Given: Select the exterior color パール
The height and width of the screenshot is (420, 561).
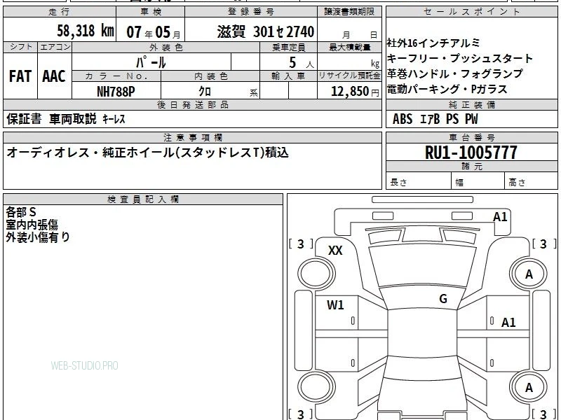Looking at the screenshot, I should pyautogui.click(x=151, y=63).
